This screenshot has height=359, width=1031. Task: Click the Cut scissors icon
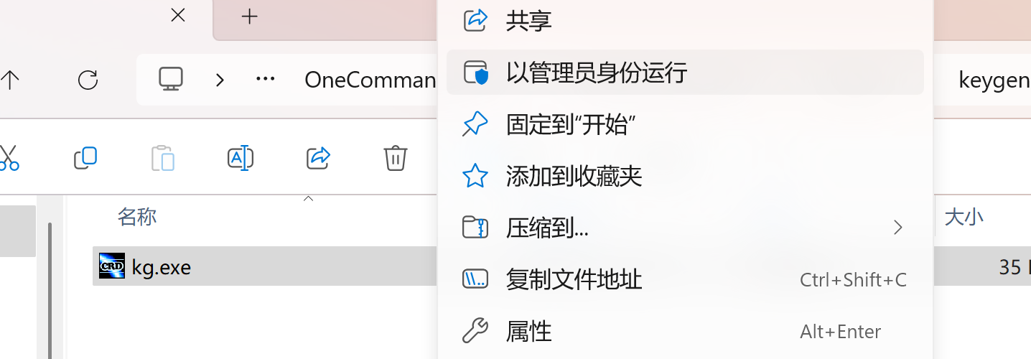tap(9, 158)
